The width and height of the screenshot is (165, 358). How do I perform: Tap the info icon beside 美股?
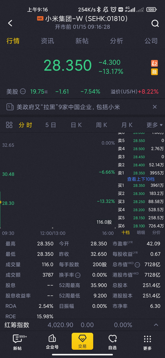[x=23, y=91]
